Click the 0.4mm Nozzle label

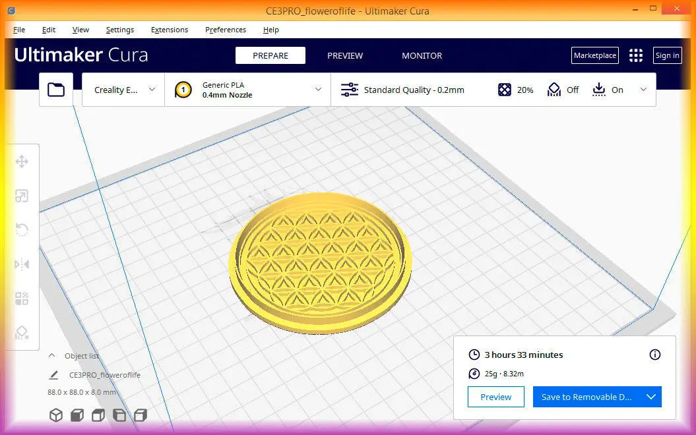(227, 95)
